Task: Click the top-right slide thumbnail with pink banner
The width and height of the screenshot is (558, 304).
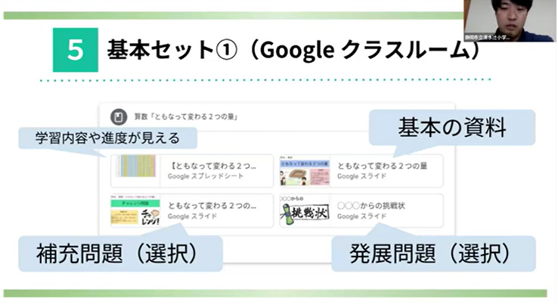Action: tap(304, 170)
